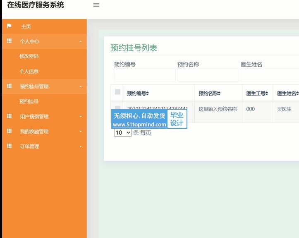Expand the 用户病例管理 submenu arrow
Viewport: 299px width, 238px height.
81,117
